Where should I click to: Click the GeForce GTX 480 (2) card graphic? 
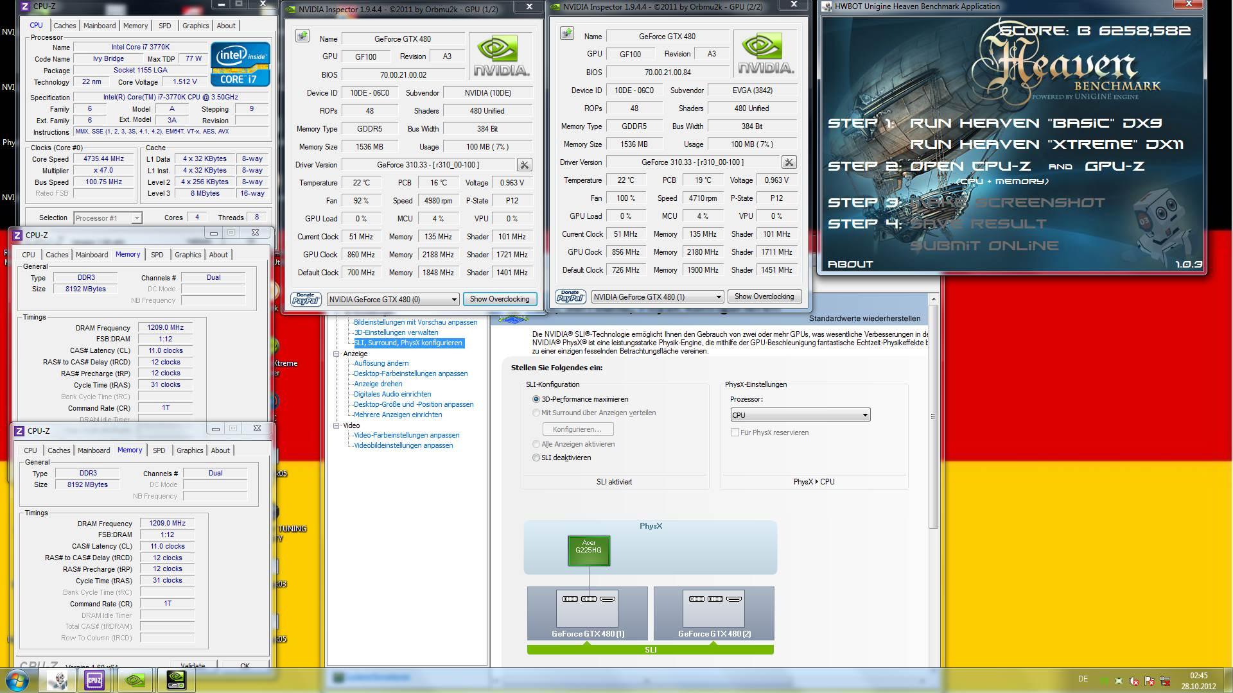pyautogui.click(x=714, y=613)
